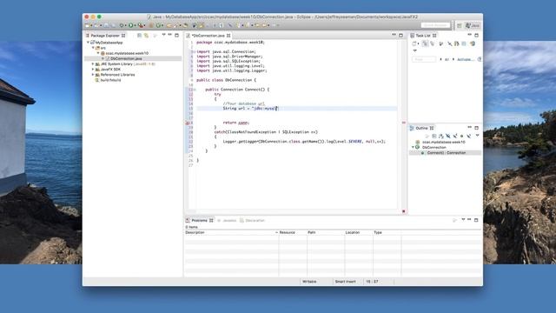
Task: Click the Open Perspective icon
Action: (460, 25)
